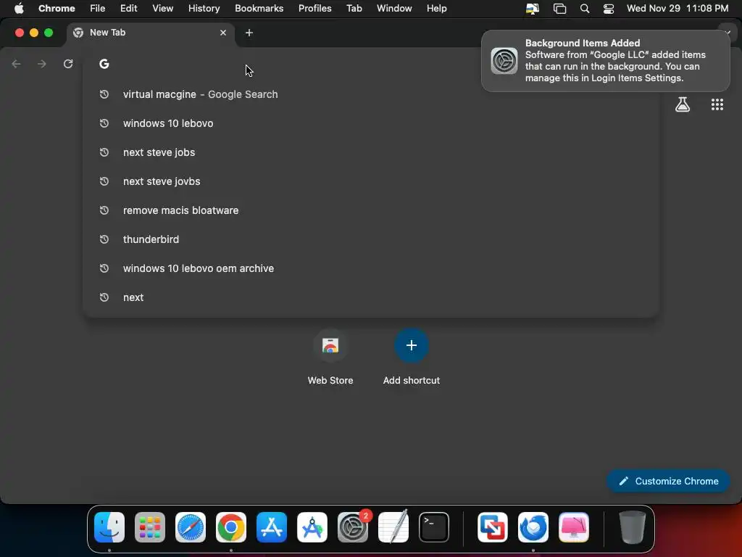Open the Profiles menu

[x=314, y=9]
